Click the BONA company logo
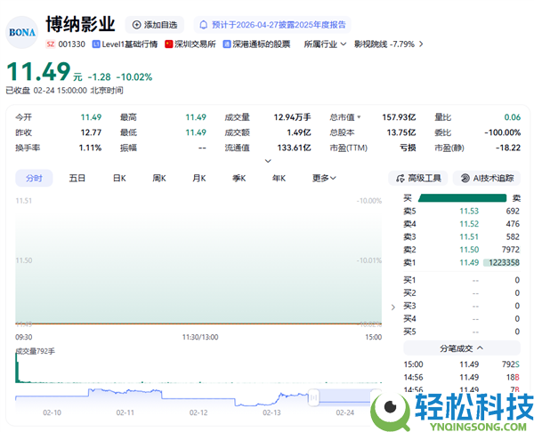534x432 pixels. pyautogui.click(x=22, y=31)
